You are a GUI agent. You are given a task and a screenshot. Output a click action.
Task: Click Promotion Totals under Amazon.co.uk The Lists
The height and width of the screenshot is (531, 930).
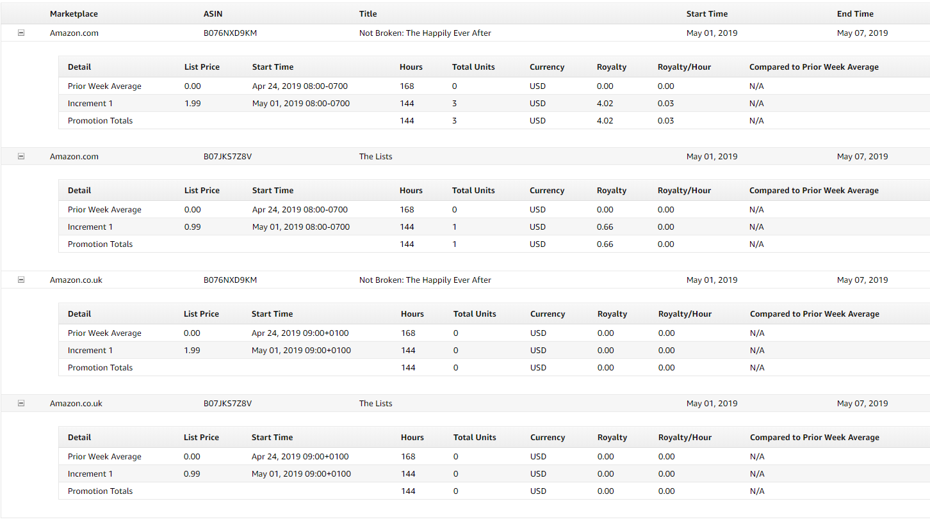100,491
